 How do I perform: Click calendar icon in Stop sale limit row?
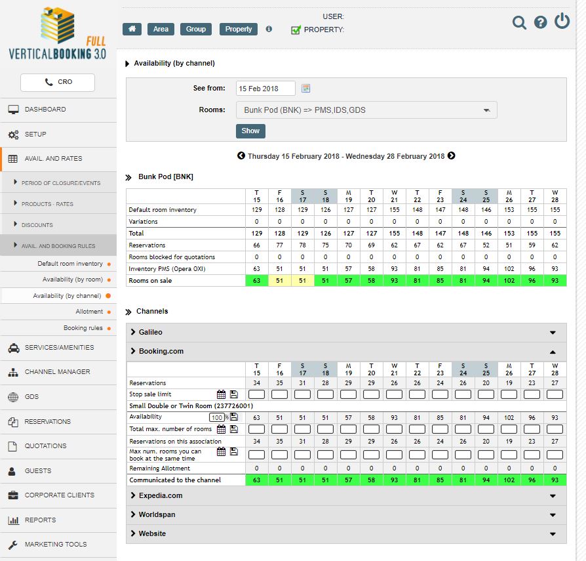[222, 394]
